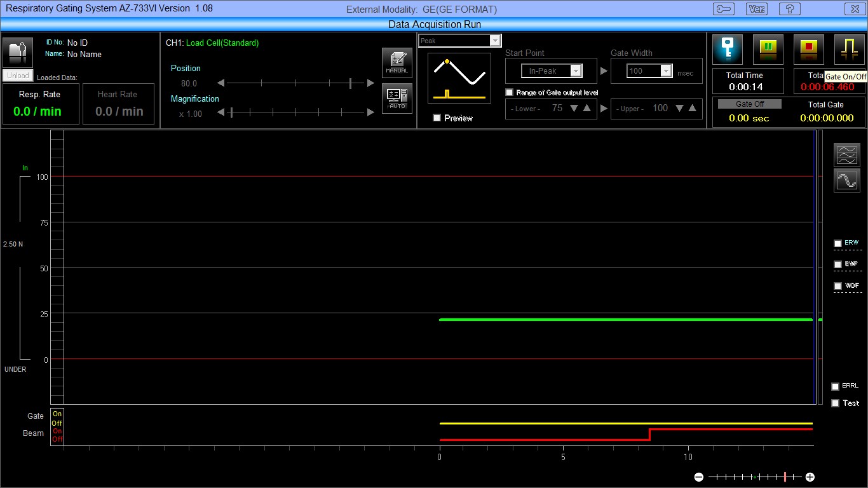Toggle the ERW checkbox
Image resolution: width=868 pixels, height=488 pixels.
point(837,243)
